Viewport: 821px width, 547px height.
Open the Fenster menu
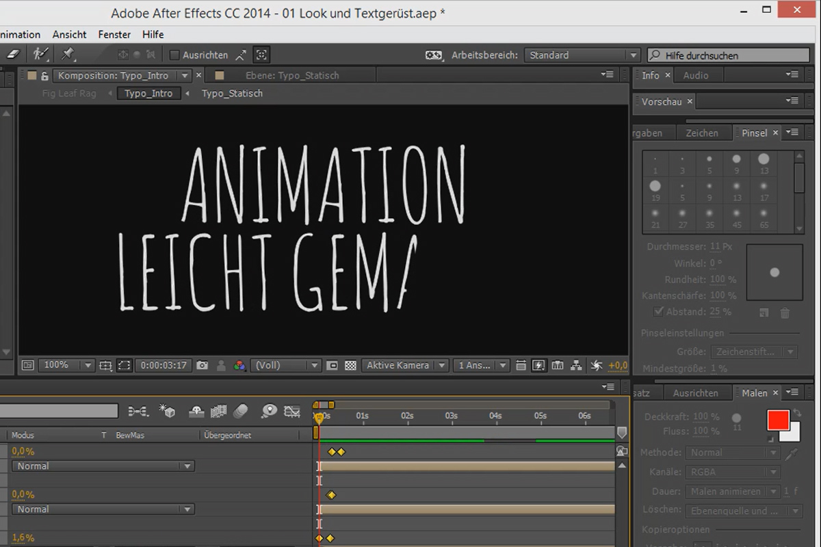[114, 34]
